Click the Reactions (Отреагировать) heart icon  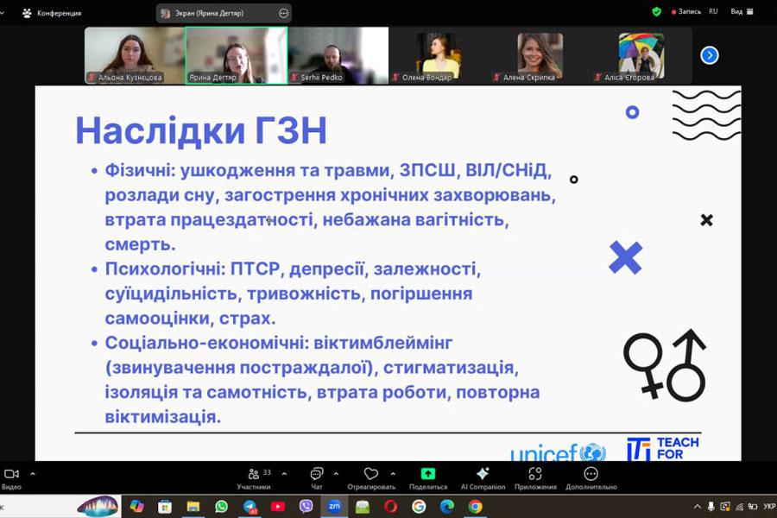(371, 476)
